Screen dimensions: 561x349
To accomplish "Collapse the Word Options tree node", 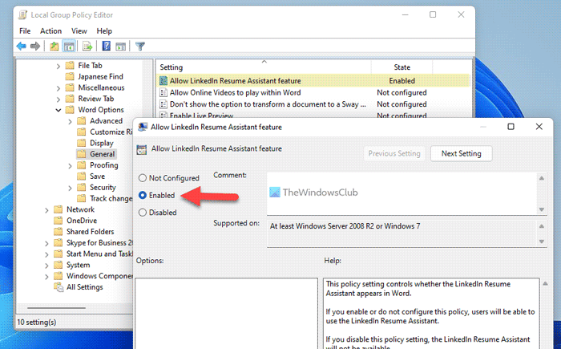I will [59, 111].
